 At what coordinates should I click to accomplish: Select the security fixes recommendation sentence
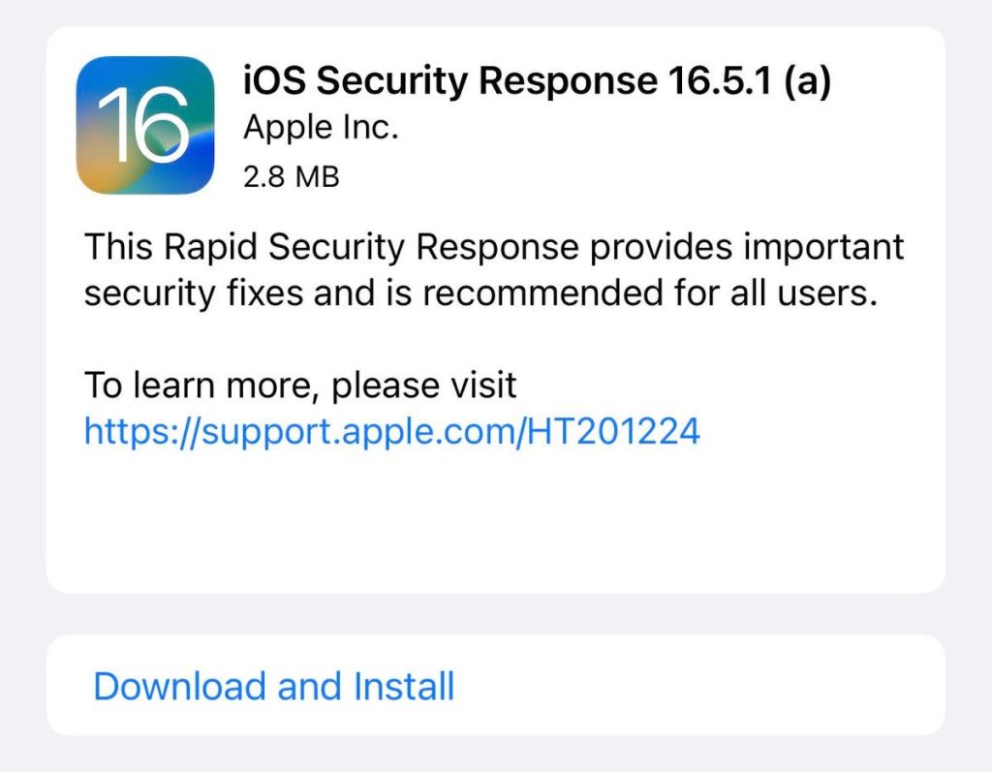(493, 269)
